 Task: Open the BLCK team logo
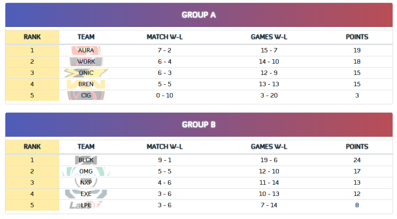pos(86,160)
